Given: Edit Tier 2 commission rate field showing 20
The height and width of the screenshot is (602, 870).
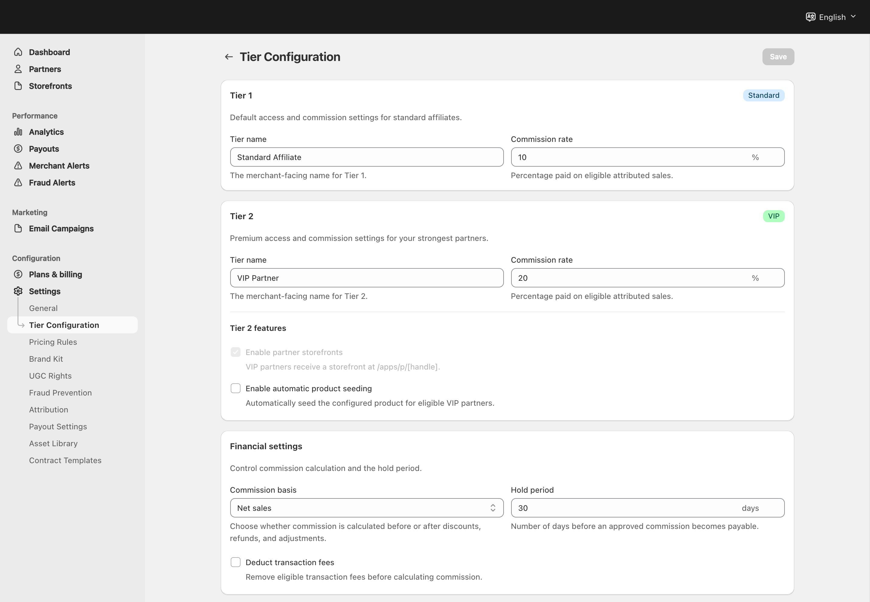Looking at the screenshot, I should tap(648, 278).
